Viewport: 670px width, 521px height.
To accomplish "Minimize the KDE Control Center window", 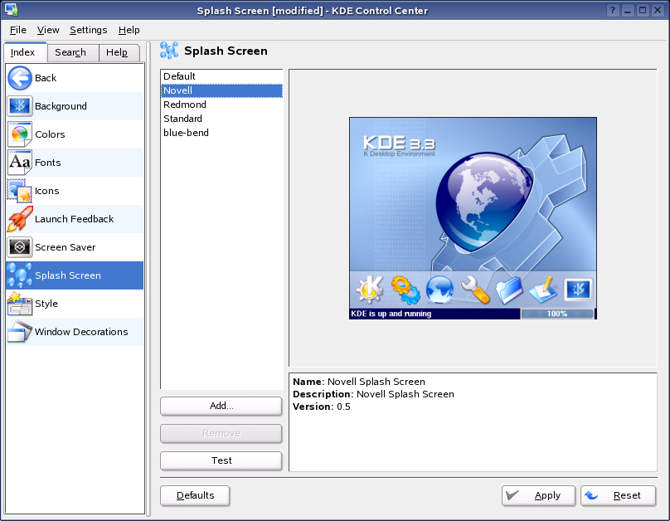I will 628,10.
